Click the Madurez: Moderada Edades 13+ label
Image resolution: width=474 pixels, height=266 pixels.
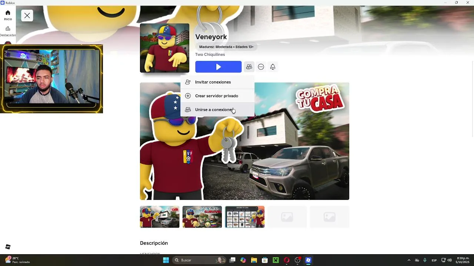pyautogui.click(x=226, y=47)
